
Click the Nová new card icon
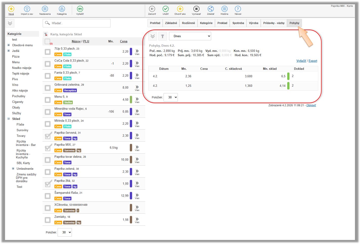[11, 9]
